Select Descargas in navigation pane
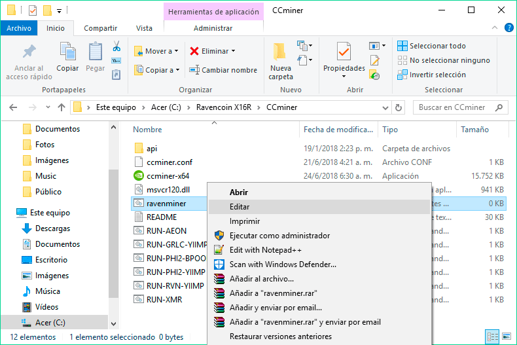This screenshot has width=517, height=345. click(x=53, y=228)
